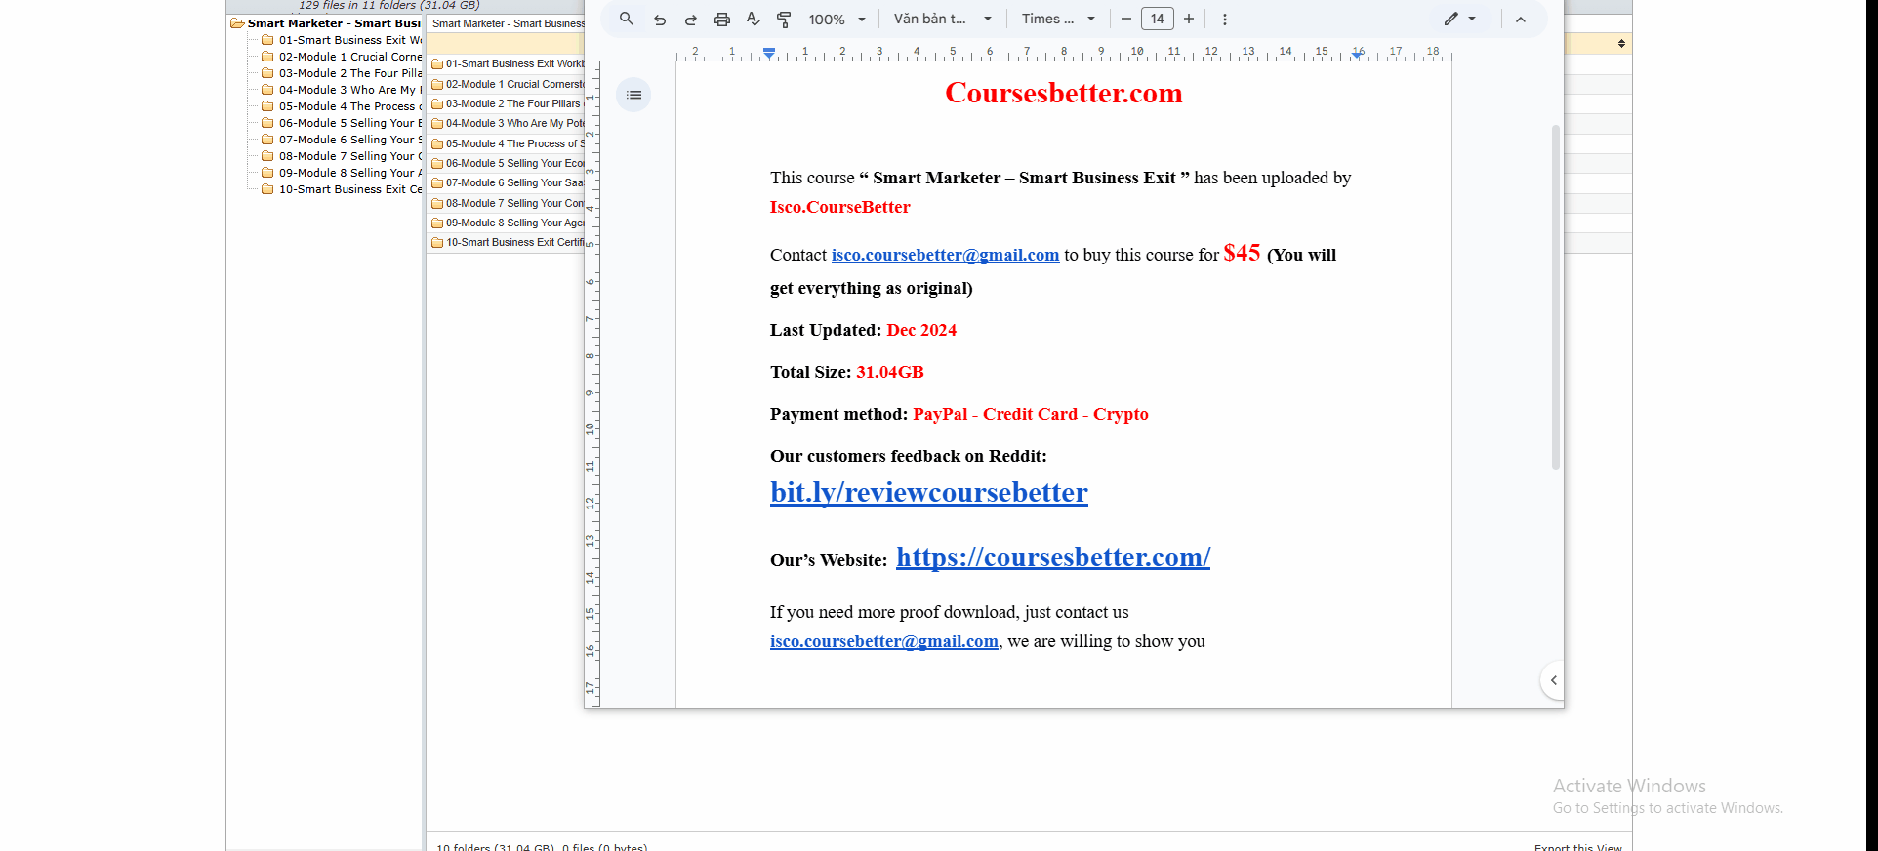Click the open-folder icon of the root tree node
The width and height of the screenshot is (1878, 851).
[x=237, y=23]
